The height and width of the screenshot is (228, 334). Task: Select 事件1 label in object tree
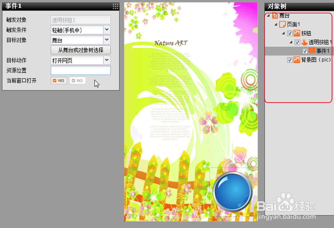(323, 51)
